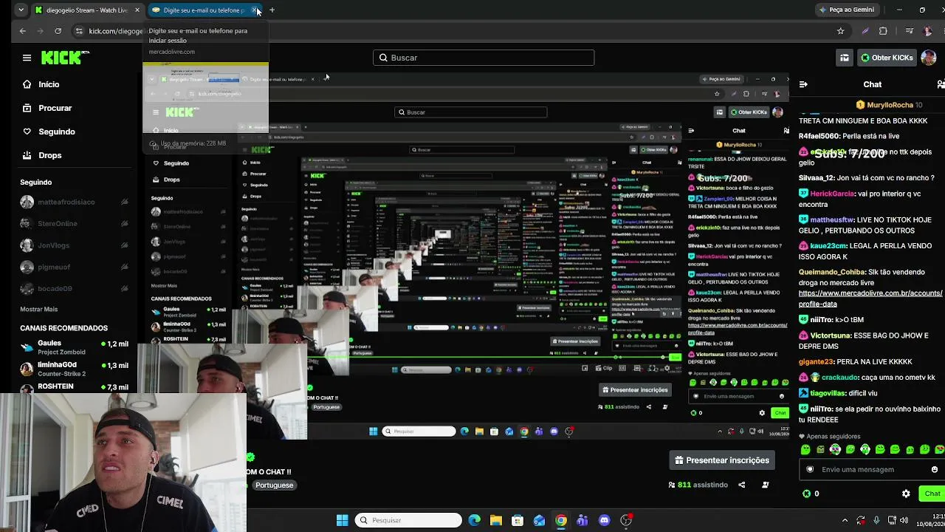This screenshot has width=945, height=532.
Task: Reload the kick.com page
Action: 58,31
